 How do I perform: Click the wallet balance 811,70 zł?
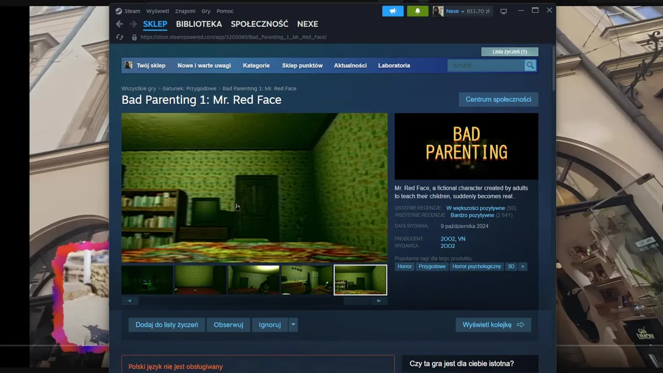click(x=478, y=11)
